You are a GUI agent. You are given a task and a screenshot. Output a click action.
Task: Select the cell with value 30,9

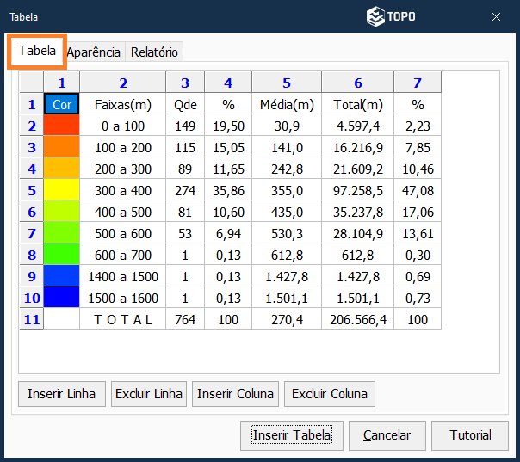[x=287, y=125]
